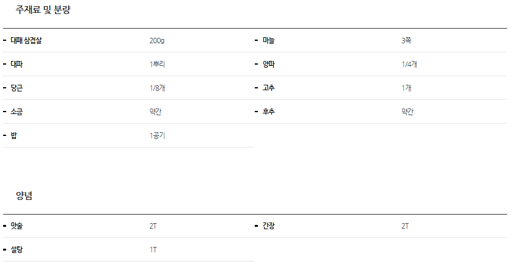Click the 주재료 및 분량 section heading
The height and width of the screenshot is (267, 512).
coord(43,10)
